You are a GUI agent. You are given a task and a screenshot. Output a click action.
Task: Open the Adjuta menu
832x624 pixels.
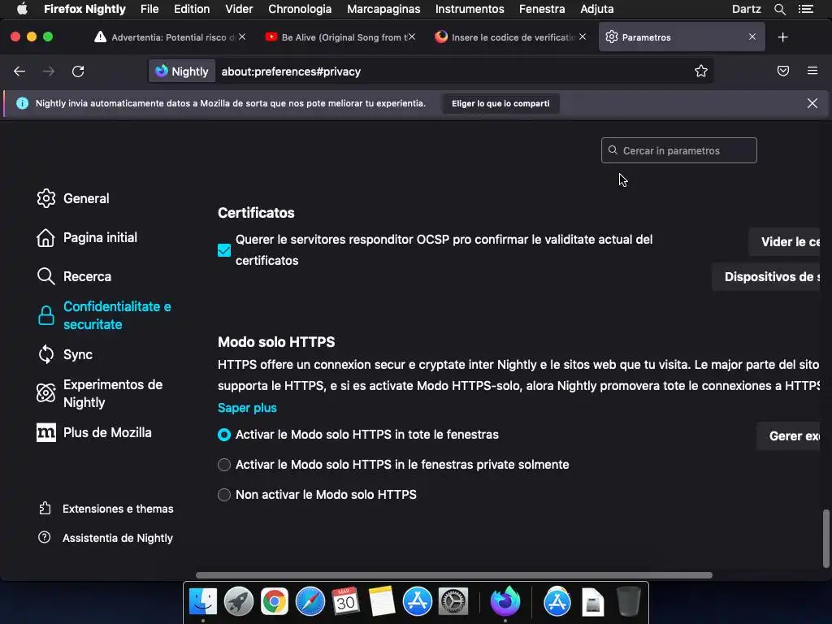tap(597, 9)
